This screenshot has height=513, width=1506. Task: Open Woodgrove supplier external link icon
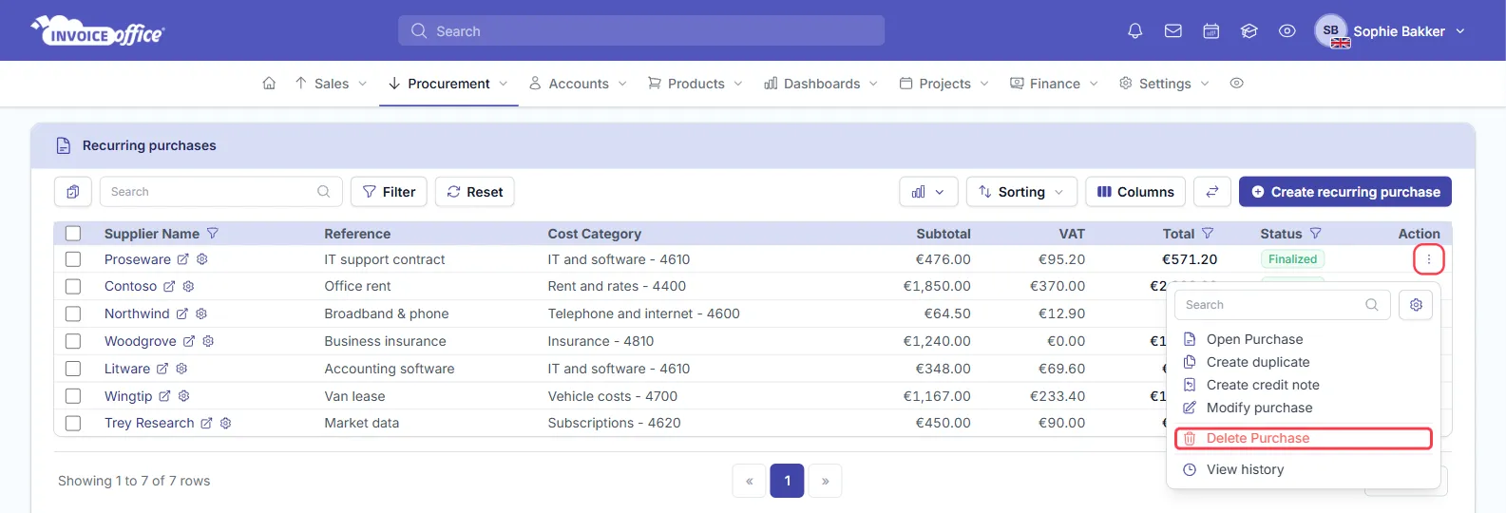(189, 341)
